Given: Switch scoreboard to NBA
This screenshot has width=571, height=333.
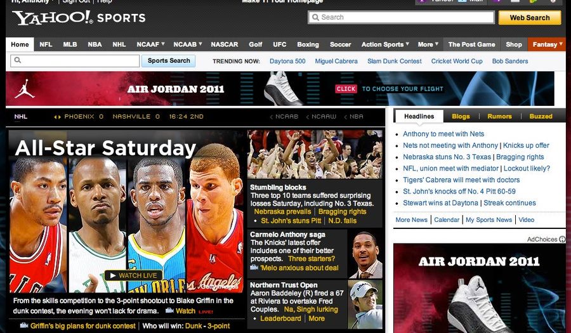Looking at the screenshot, I should (354, 117).
